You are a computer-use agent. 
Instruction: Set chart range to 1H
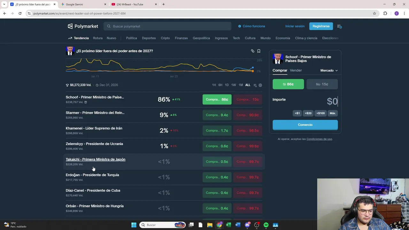coord(214,85)
